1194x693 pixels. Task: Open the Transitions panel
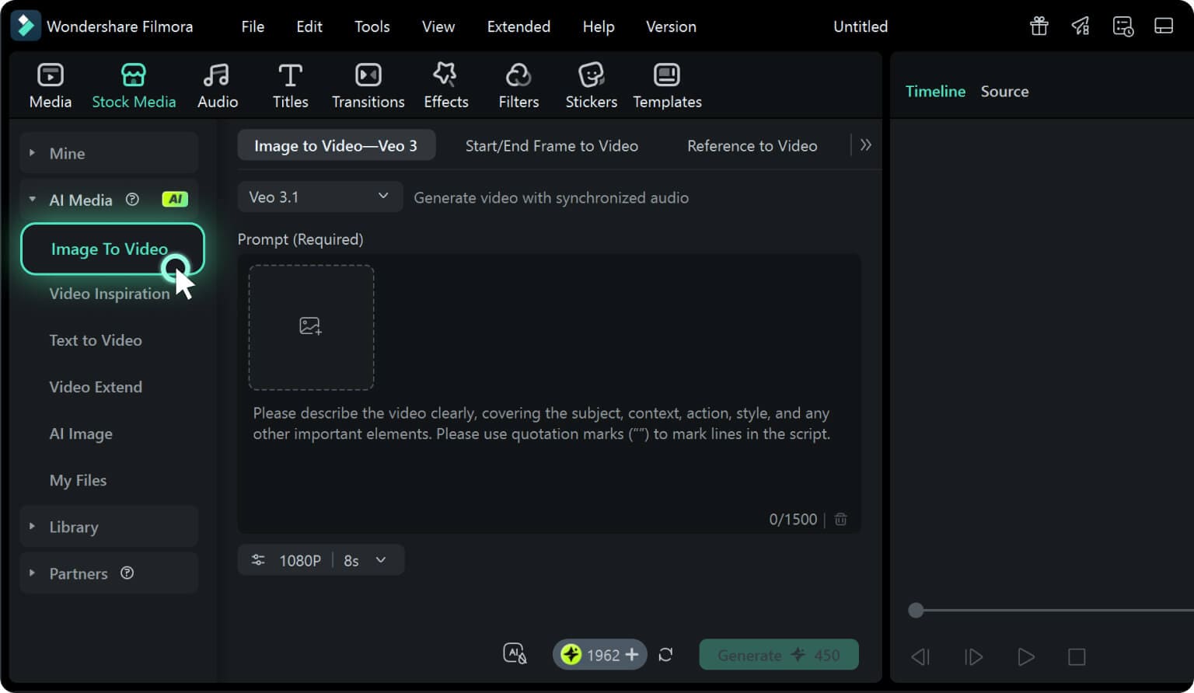coord(367,84)
